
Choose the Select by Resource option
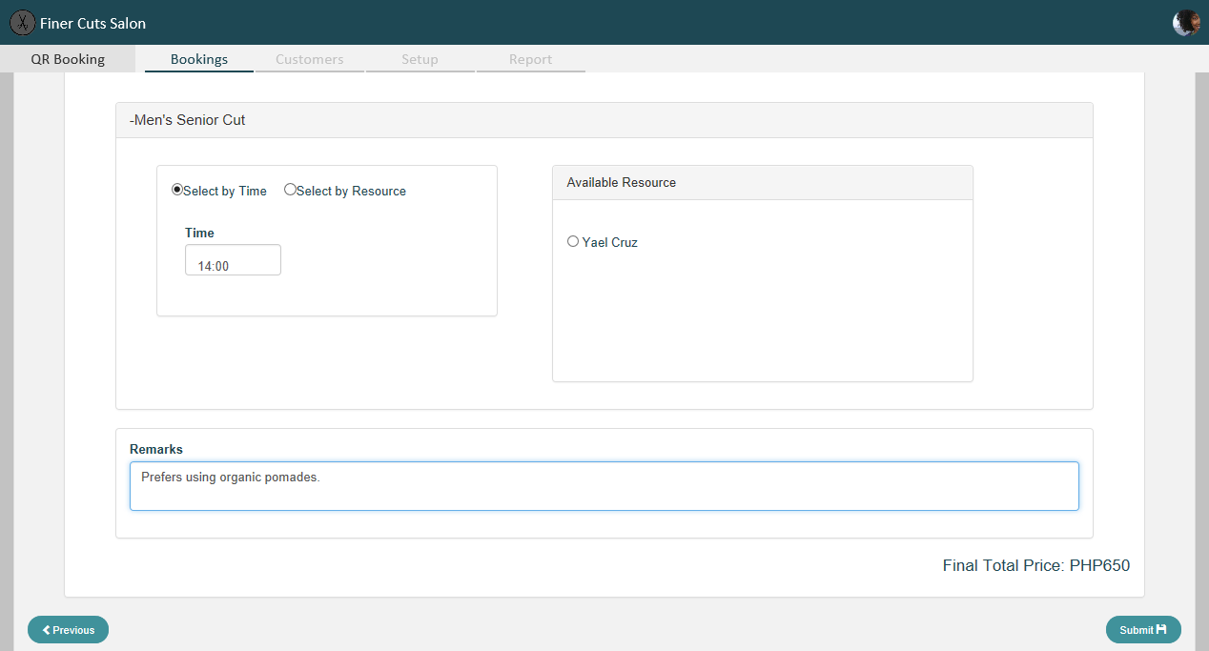[290, 190]
